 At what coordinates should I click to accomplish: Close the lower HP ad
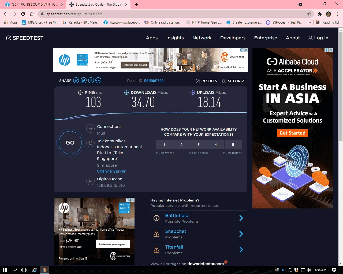pyautogui.click(x=132, y=200)
